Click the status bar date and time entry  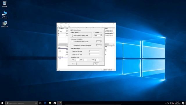(x=107, y=70)
